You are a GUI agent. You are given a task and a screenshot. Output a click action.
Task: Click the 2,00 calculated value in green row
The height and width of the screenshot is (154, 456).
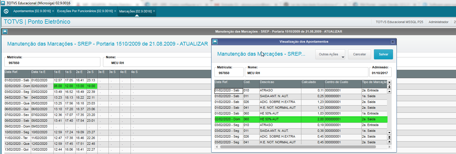point(313,119)
